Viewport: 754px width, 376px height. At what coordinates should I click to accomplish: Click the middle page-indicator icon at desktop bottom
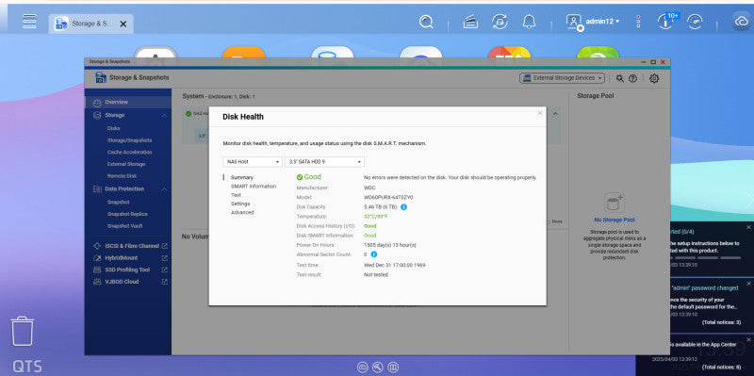378,368
